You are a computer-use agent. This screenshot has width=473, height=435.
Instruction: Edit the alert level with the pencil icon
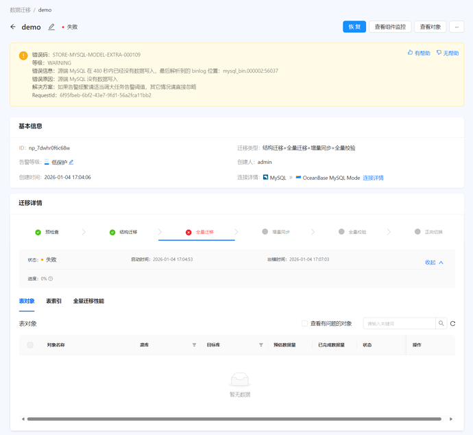[x=71, y=163]
